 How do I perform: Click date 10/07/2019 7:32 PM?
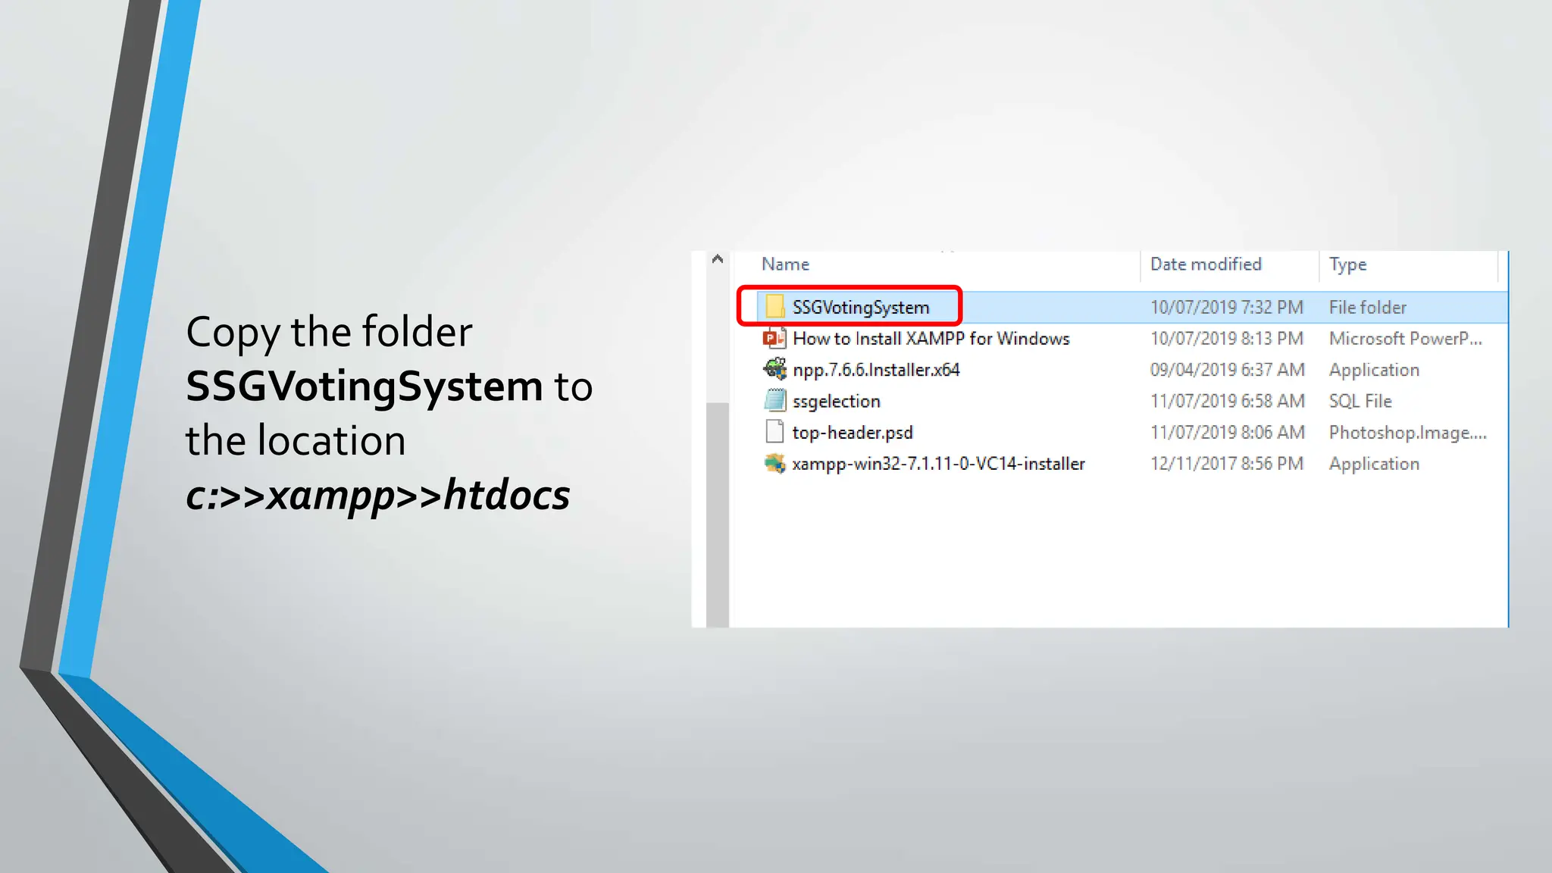[1227, 307]
